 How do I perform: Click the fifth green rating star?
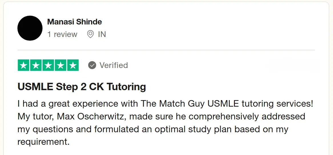[x=73, y=65]
